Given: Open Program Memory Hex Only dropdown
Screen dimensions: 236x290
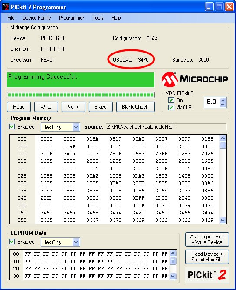Looking at the screenshot, I should click(x=76, y=127).
